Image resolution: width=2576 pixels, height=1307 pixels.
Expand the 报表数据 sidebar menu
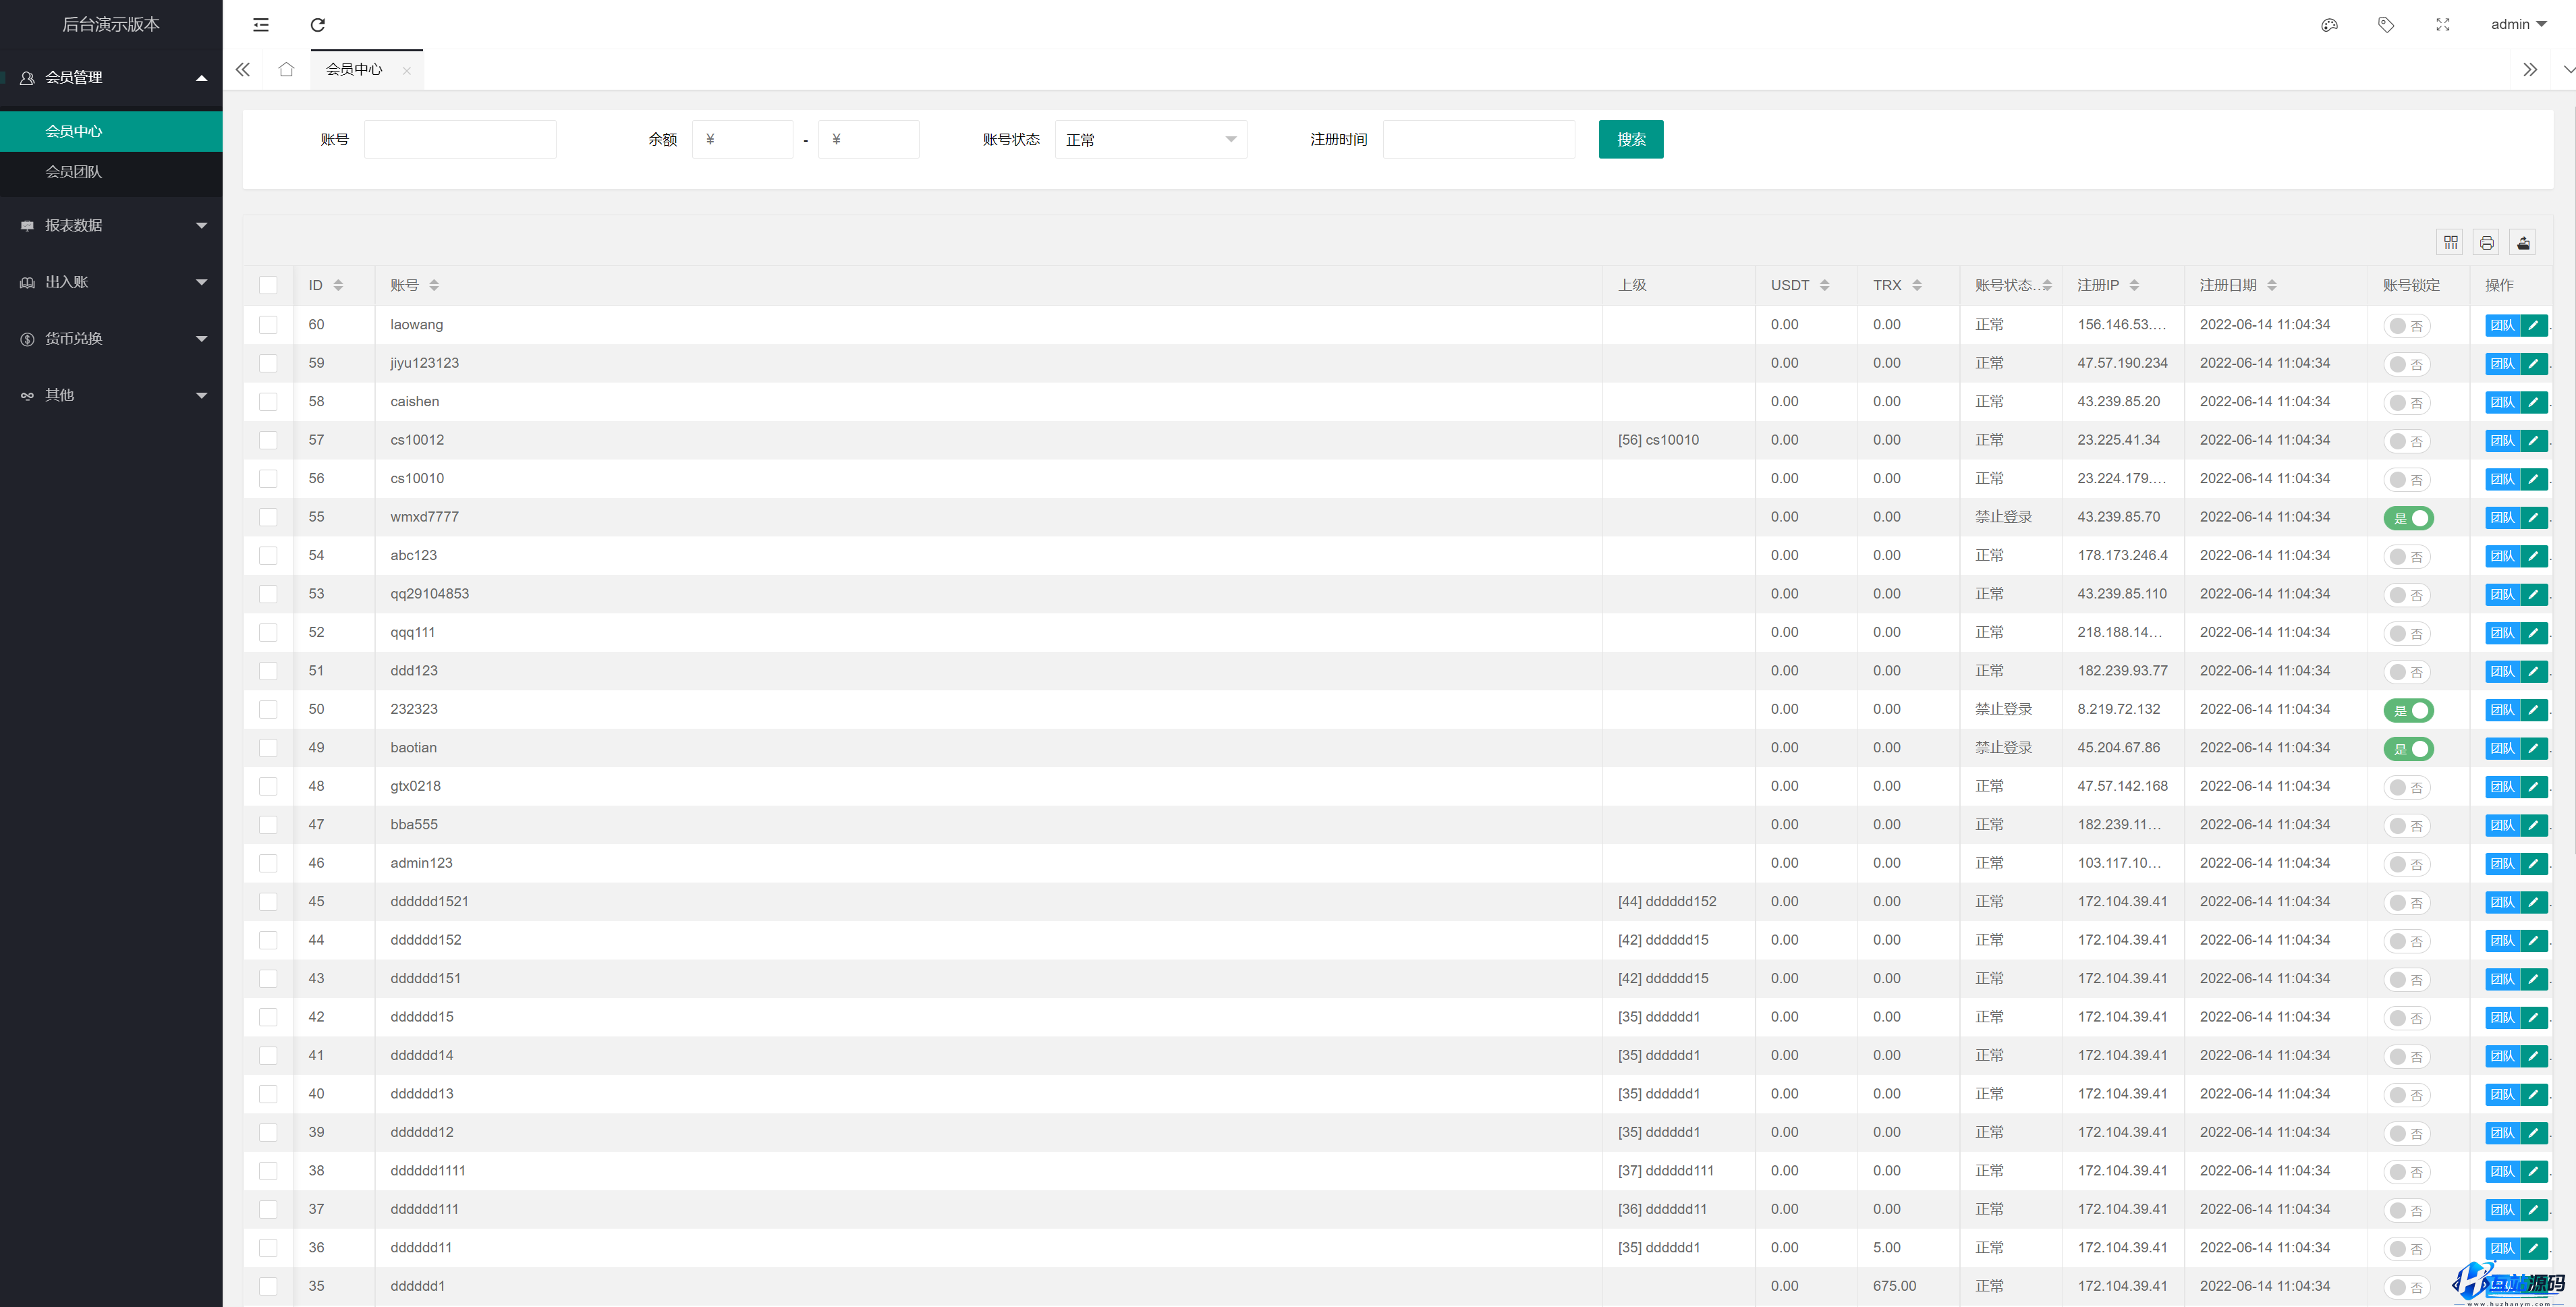pyautogui.click(x=111, y=225)
